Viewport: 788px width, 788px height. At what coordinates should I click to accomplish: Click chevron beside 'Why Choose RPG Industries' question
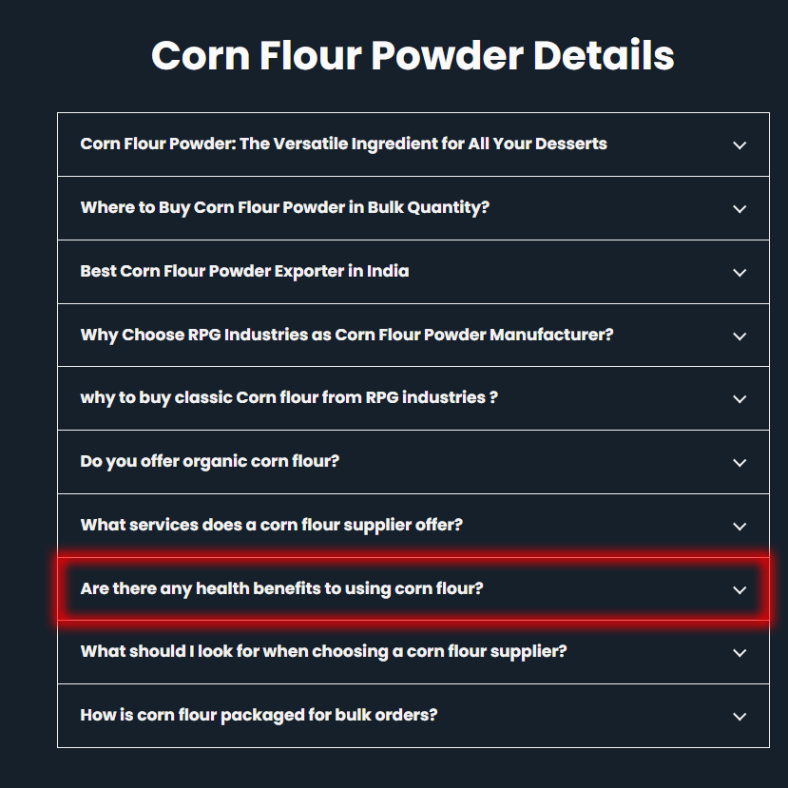pyautogui.click(x=740, y=336)
